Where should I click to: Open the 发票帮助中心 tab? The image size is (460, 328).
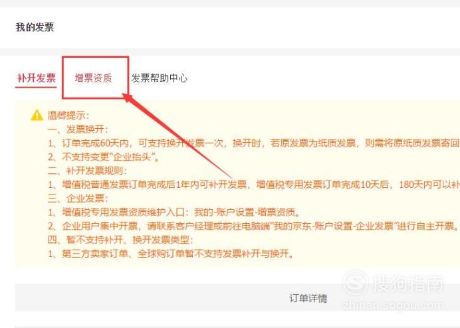(x=160, y=78)
